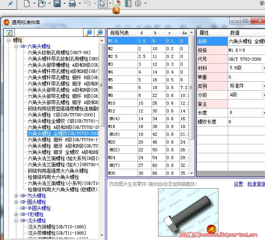Screen dimensions: 265x240
Task: Select the M1.6 row in spec list
Action: [148, 41]
